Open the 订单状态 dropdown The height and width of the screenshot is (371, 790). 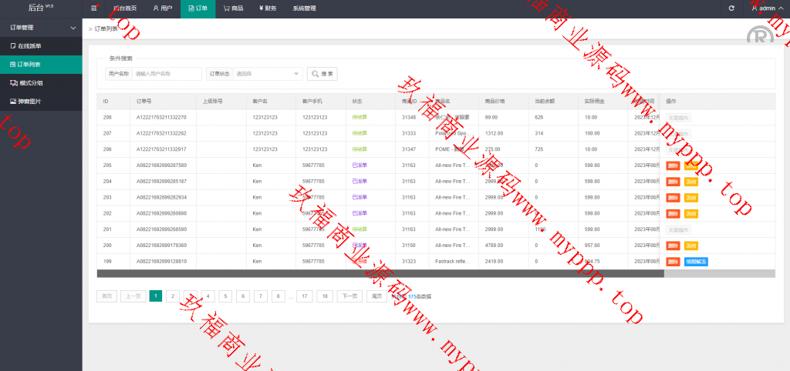click(268, 74)
